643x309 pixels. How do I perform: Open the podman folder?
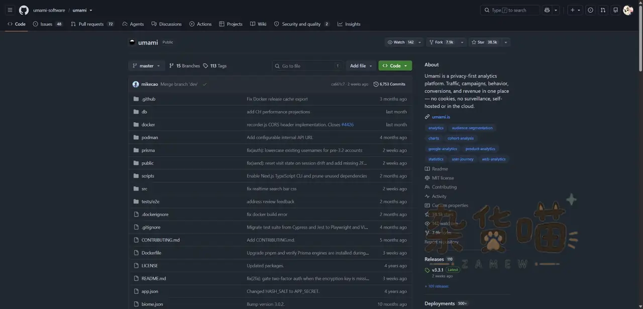[x=150, y=137]
